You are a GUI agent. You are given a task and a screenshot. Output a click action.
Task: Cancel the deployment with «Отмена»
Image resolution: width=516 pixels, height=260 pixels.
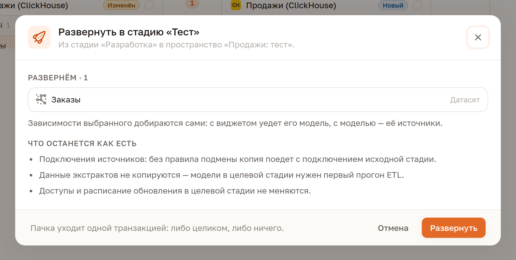(x=393, y=228)
